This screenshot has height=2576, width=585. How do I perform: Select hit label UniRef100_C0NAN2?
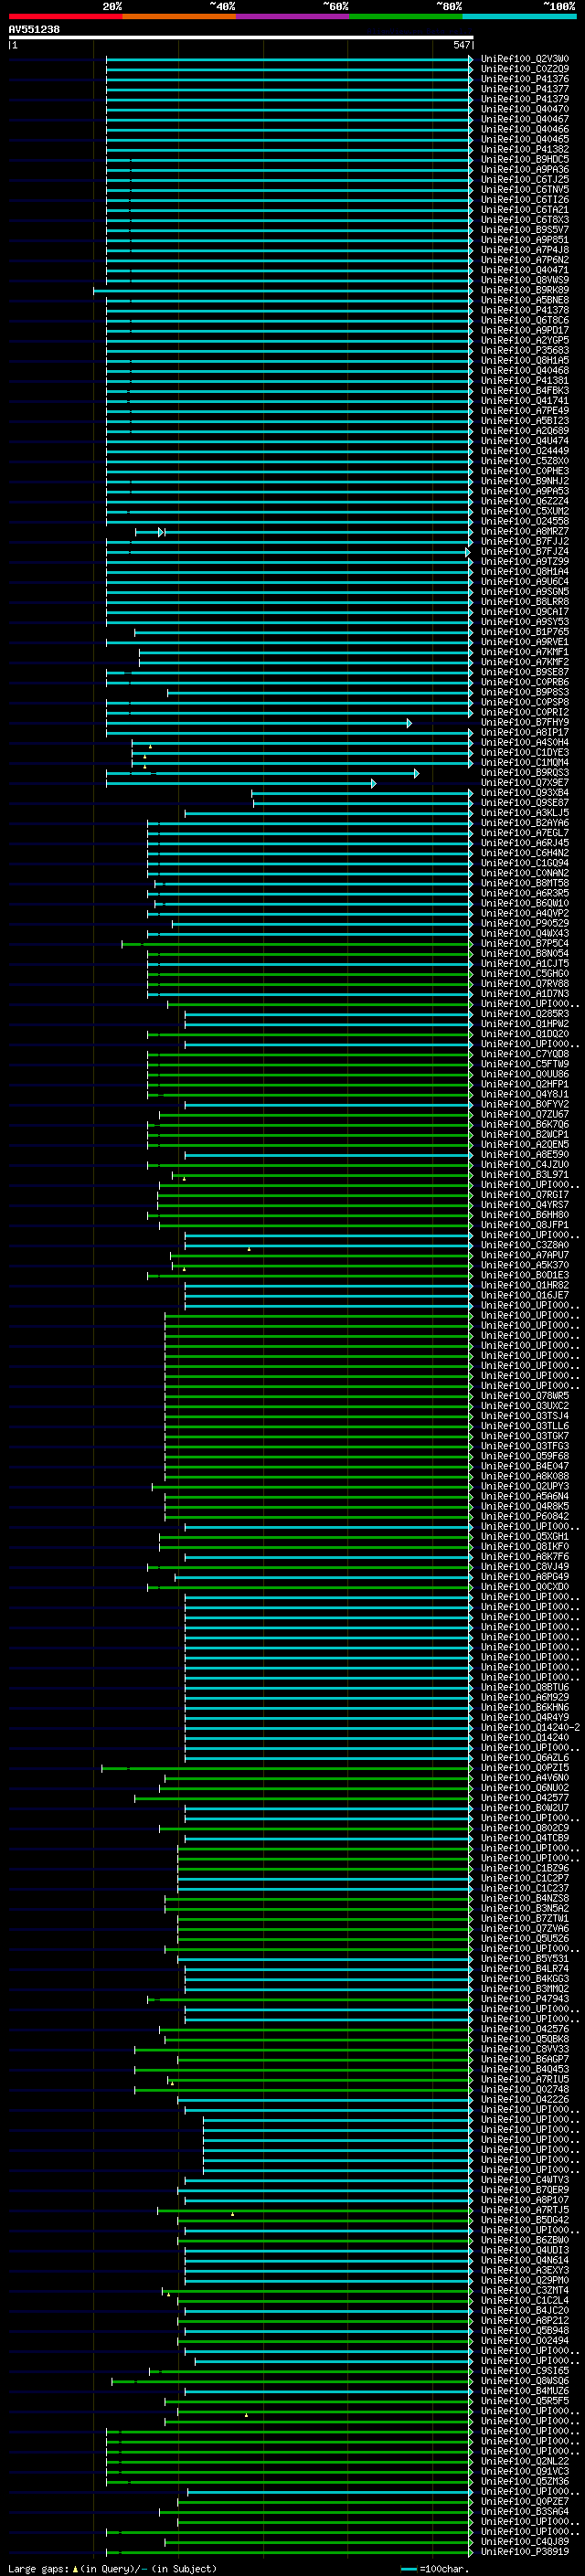pyautogui.click(x=525, y=873)
